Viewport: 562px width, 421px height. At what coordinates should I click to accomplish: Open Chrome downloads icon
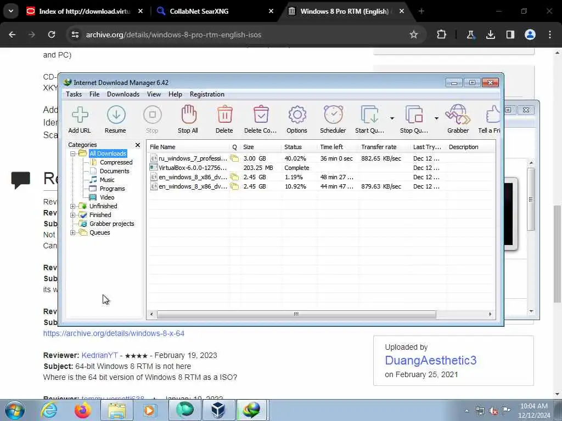[490, 35]
